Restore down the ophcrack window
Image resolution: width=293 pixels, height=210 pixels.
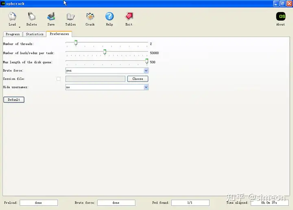pyautogui.click(x=283, y=4)
